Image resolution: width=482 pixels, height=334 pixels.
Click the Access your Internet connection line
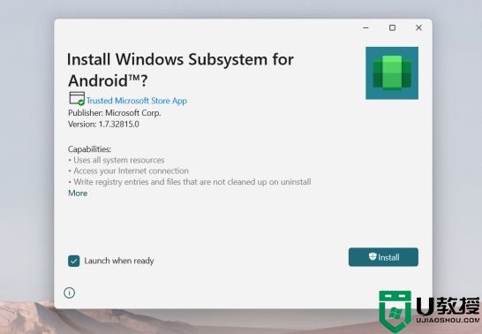129,171
